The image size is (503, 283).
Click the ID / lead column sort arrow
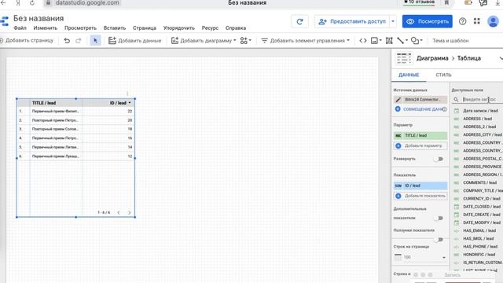(x=130, y=103)
